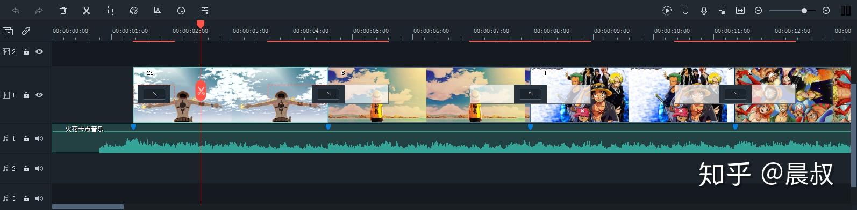Click the red playhead handle on ruler
This screenshot has width=857, height=210.
point(201,24)
